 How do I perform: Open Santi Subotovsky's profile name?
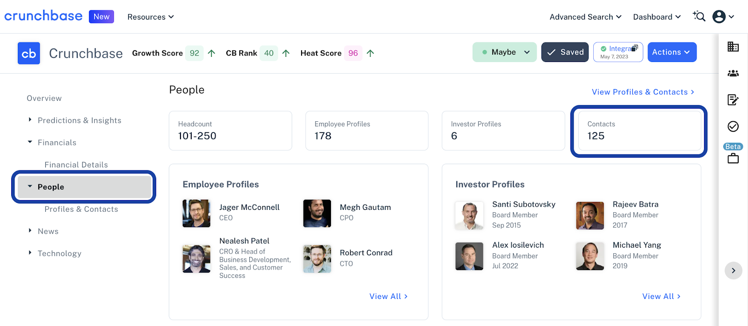tap(524, 204)
